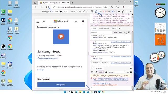Select the Консоль drawer tab
Image resolution: width=168 pixels, height=94 pixels.
click(x=99, y=68)
